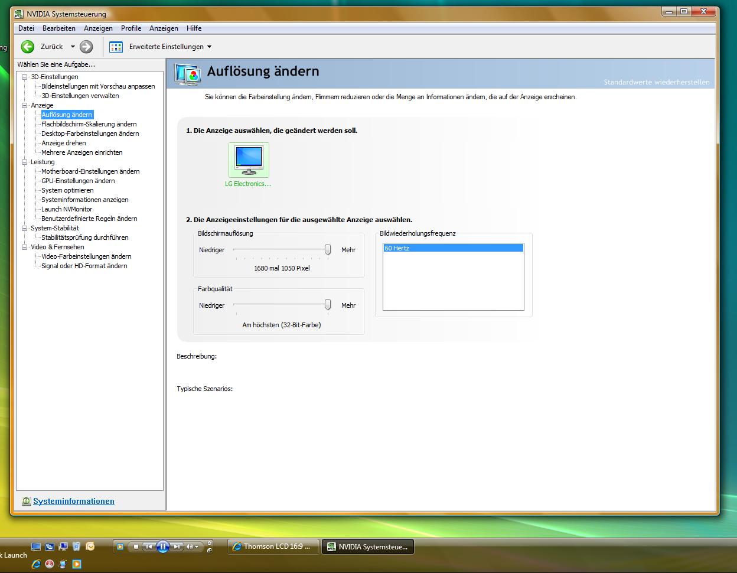Click the green Zurück back arrow
Viewport: 737px width, 573px height.
(28, 47)
